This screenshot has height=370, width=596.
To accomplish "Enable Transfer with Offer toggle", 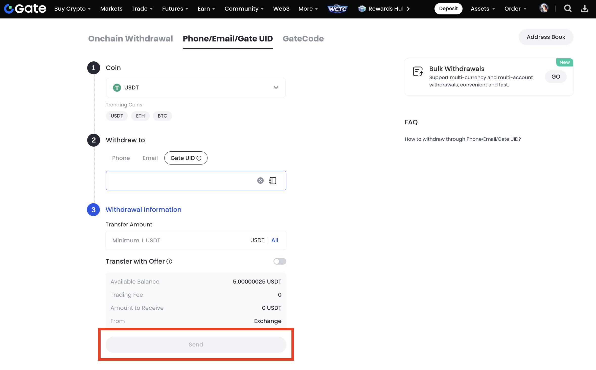I will [280, 261].
